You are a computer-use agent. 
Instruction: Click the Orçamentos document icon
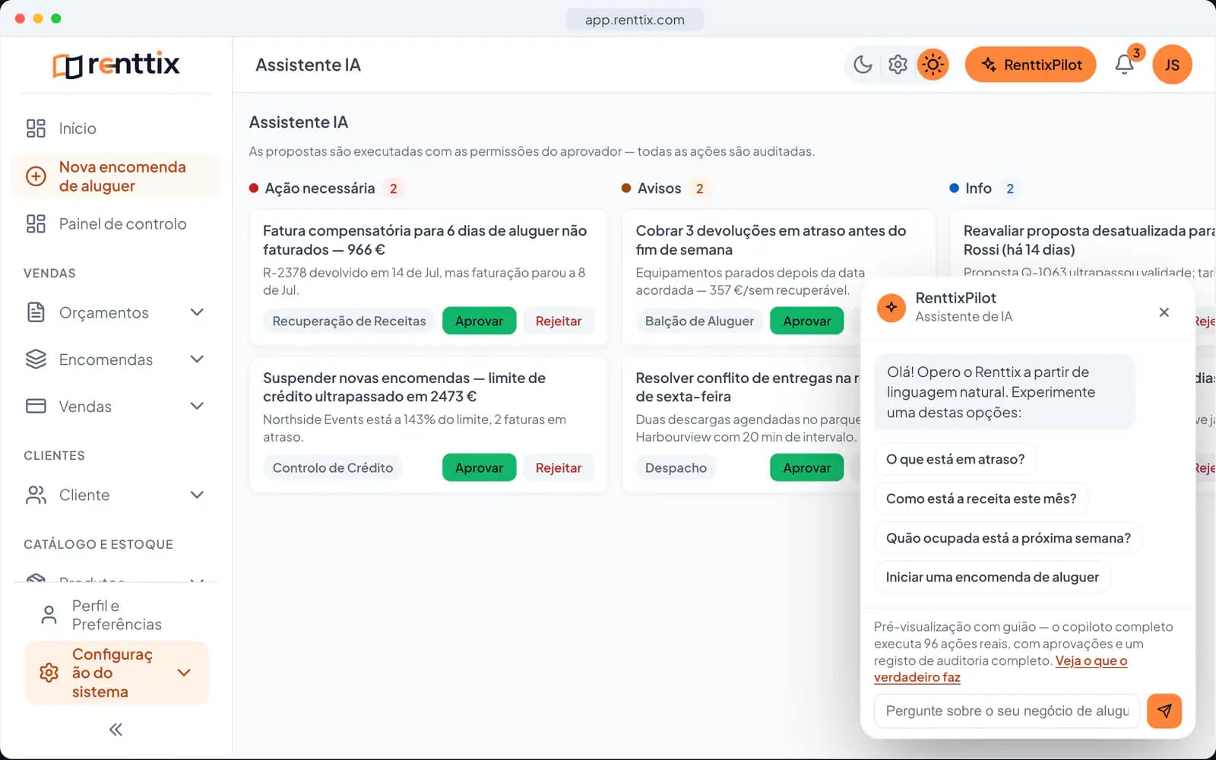[x=36, y=312]
